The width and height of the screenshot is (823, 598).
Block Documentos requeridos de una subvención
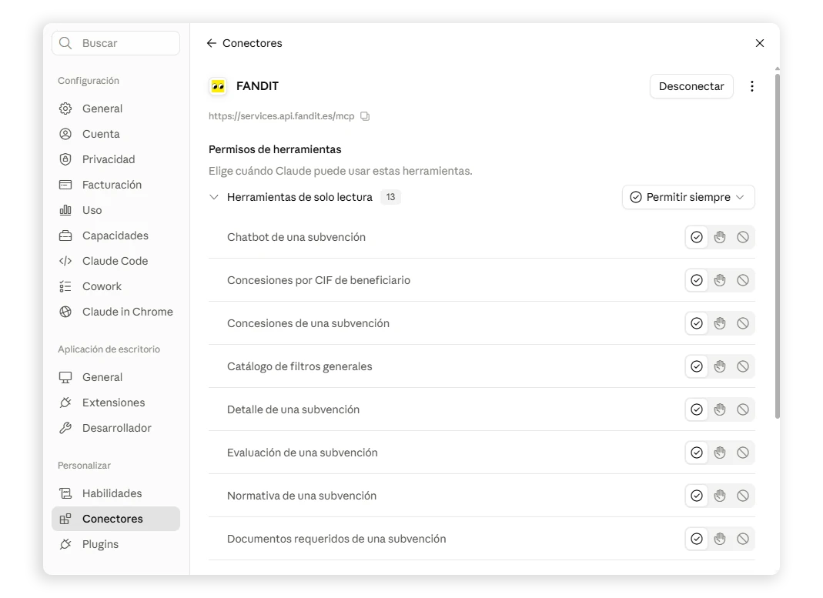pos(743,539)
